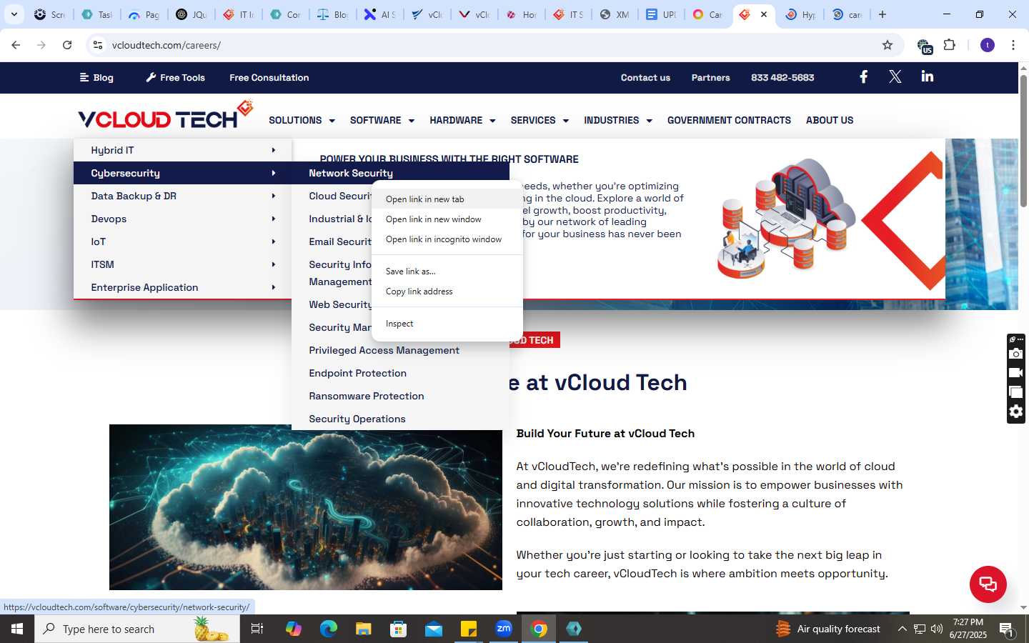Image resolution: width=1029 pixels, height=643 pixels.
Task: Click the cloud city image thumbnail
Action: [x=306, y=507]
